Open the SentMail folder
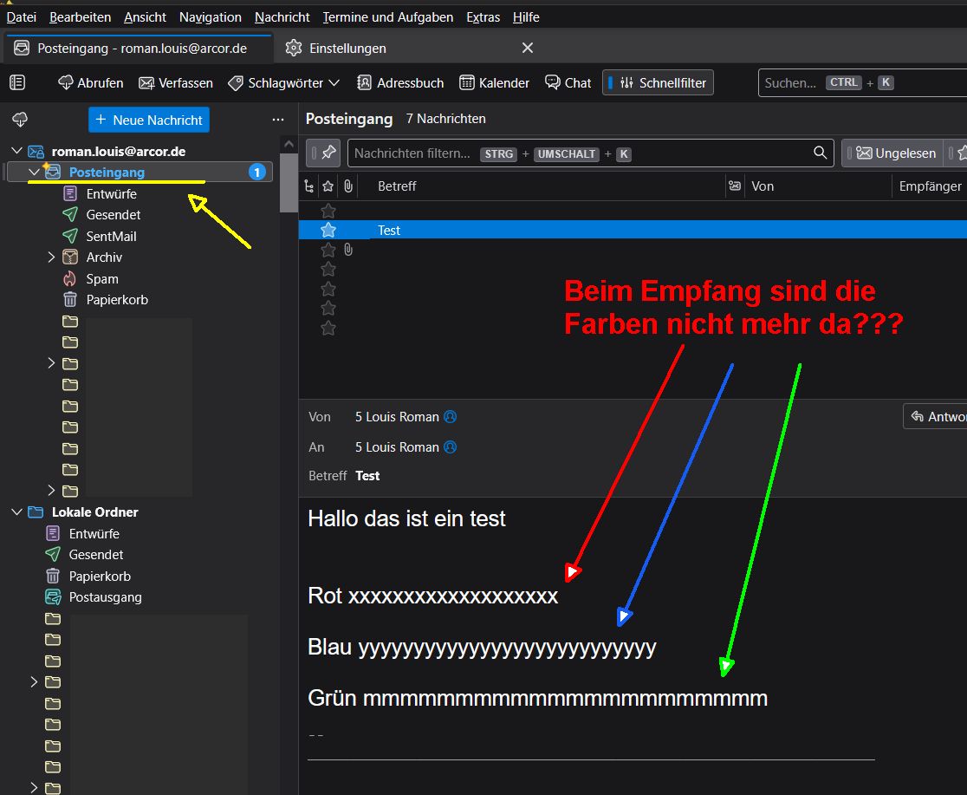The height and width of the screenshot is (795, 967). 111,237
